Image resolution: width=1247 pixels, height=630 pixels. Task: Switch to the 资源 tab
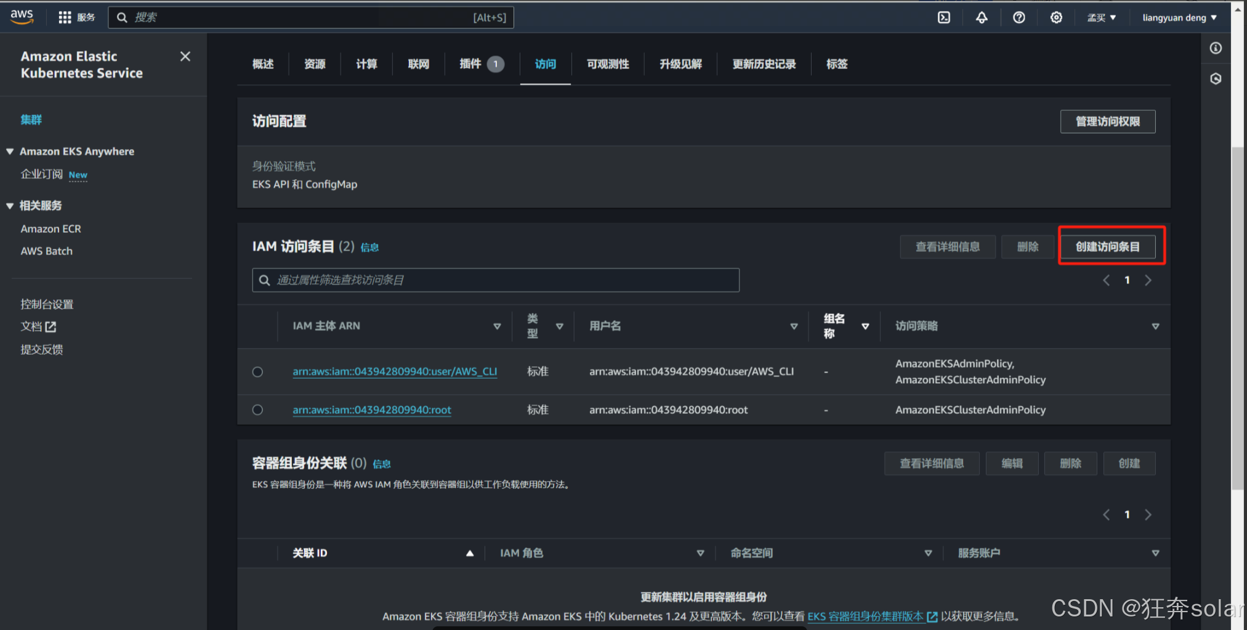[315, 64]
